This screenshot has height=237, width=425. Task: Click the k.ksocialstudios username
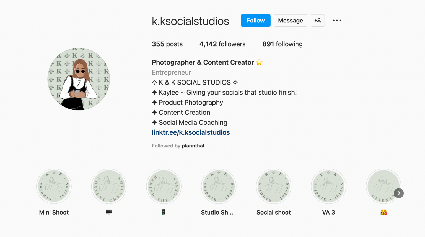tap(190, 21)
